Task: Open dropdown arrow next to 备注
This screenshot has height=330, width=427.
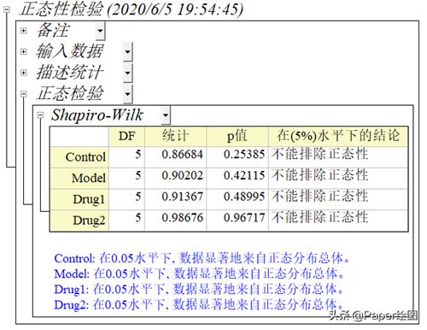Action: point(100,31)
